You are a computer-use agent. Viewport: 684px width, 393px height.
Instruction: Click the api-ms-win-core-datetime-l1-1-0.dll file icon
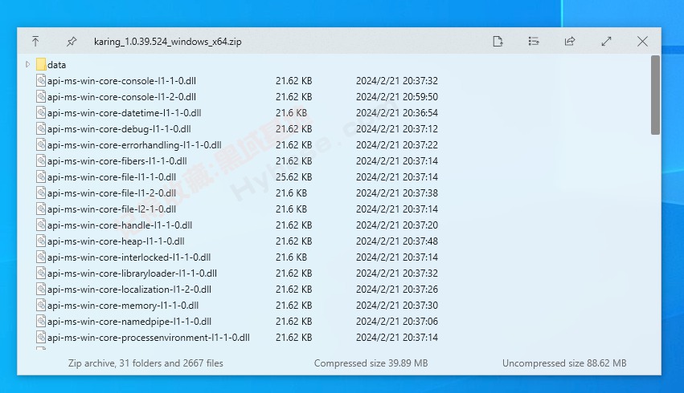(x=41, y=113)
